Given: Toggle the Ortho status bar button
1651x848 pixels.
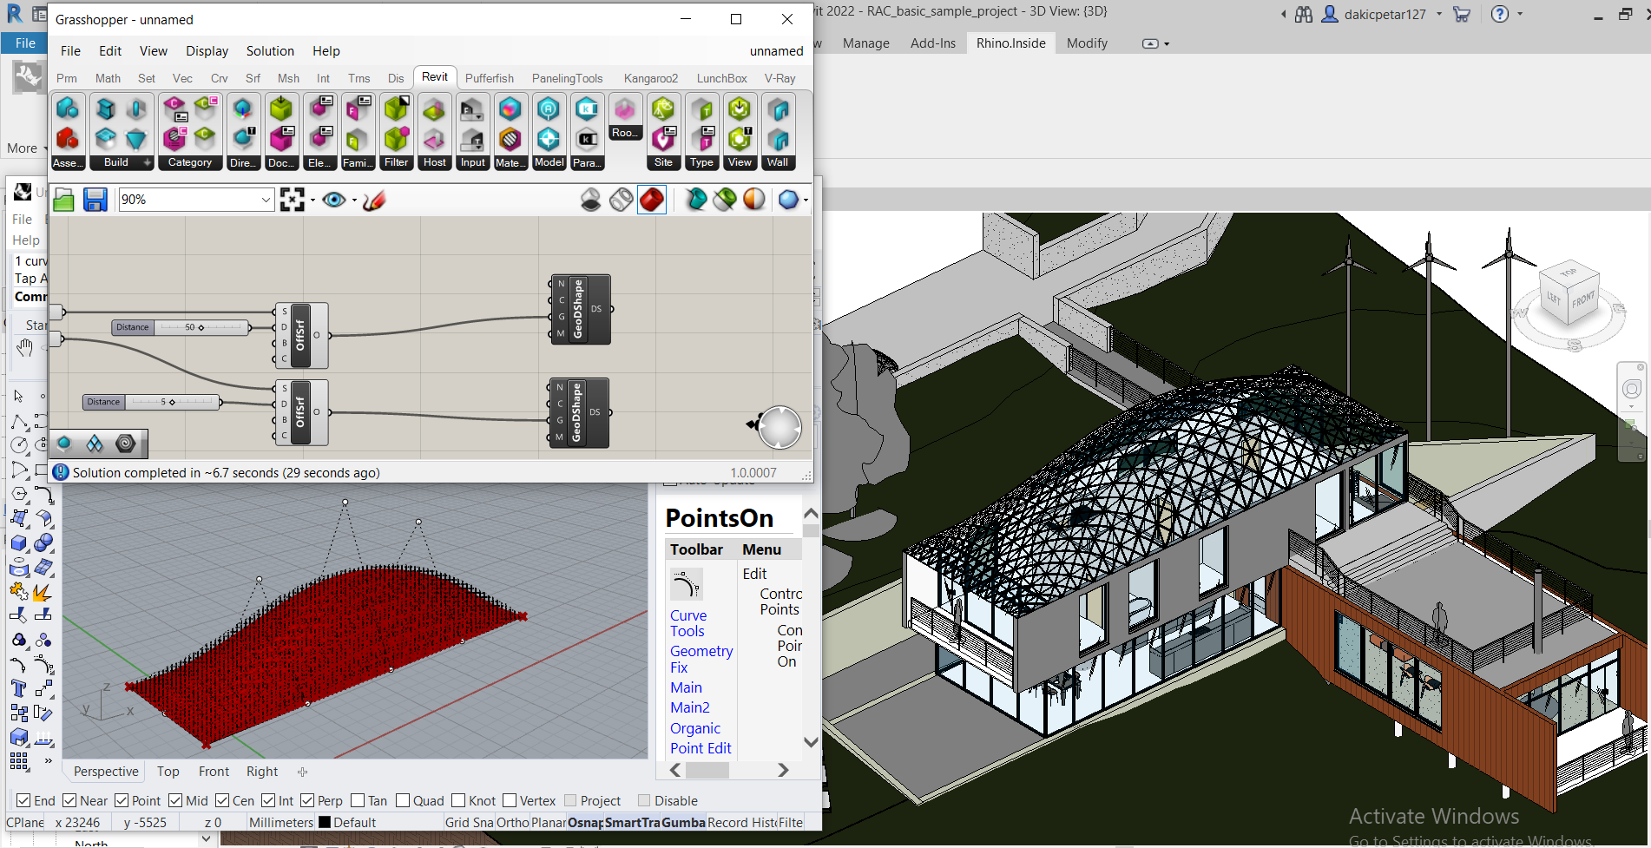Looking at the screenshot, I should (x=513, y=823).
